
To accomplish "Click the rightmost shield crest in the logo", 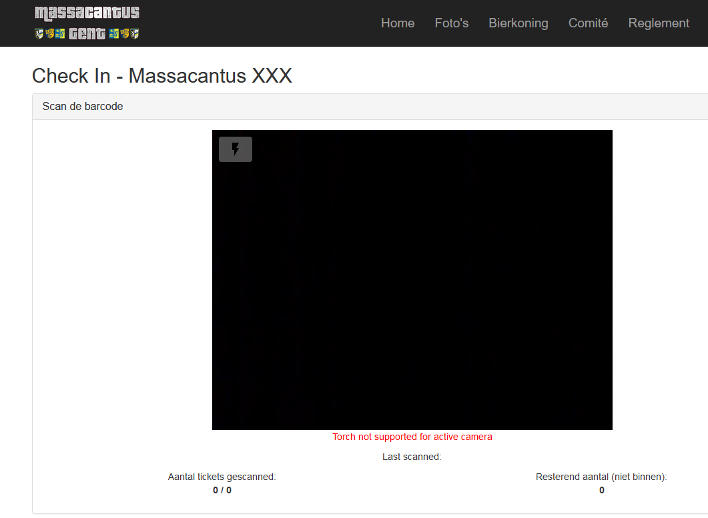I will 135,33.
